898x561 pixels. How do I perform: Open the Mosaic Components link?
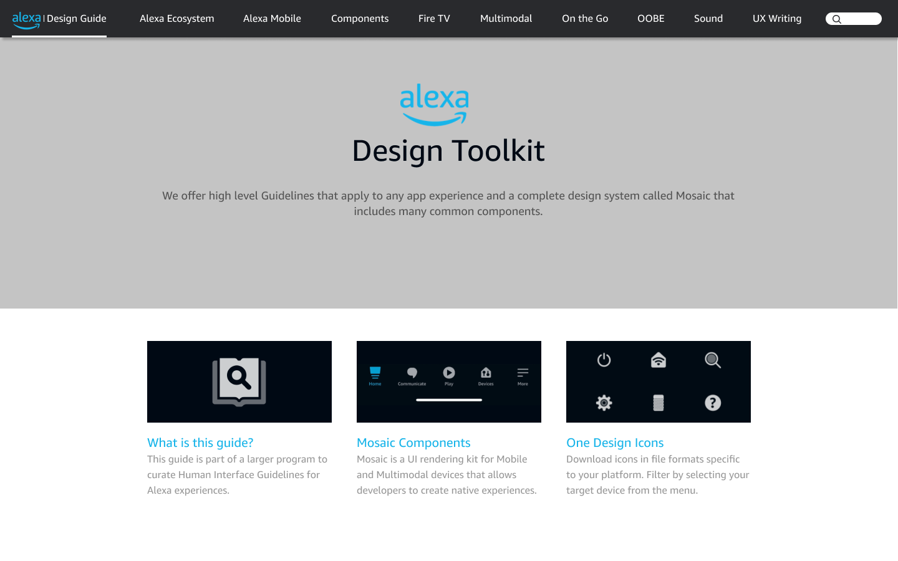(x=413, y=443)
